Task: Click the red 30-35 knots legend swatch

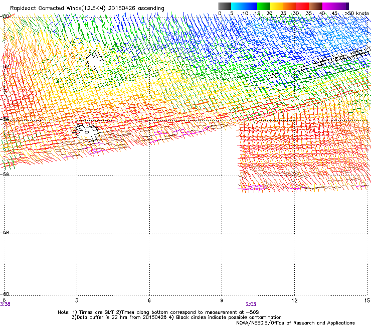Action: (x=303, y=6)
